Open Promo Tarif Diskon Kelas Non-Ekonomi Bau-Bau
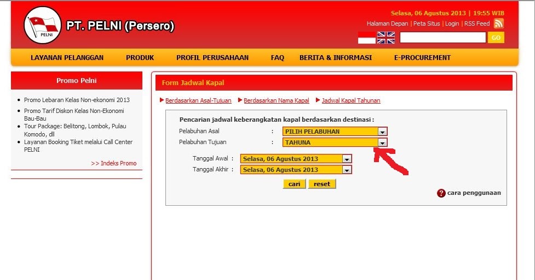535x280 pixels. pos(74,115)
